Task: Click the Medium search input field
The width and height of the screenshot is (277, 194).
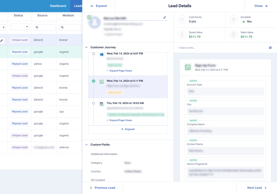Action: point(70,27)
